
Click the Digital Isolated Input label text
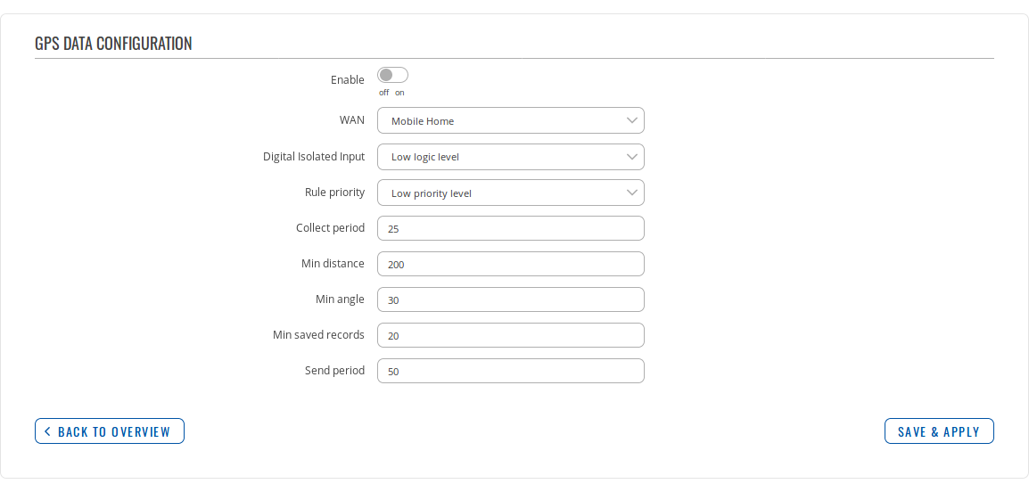313,157
